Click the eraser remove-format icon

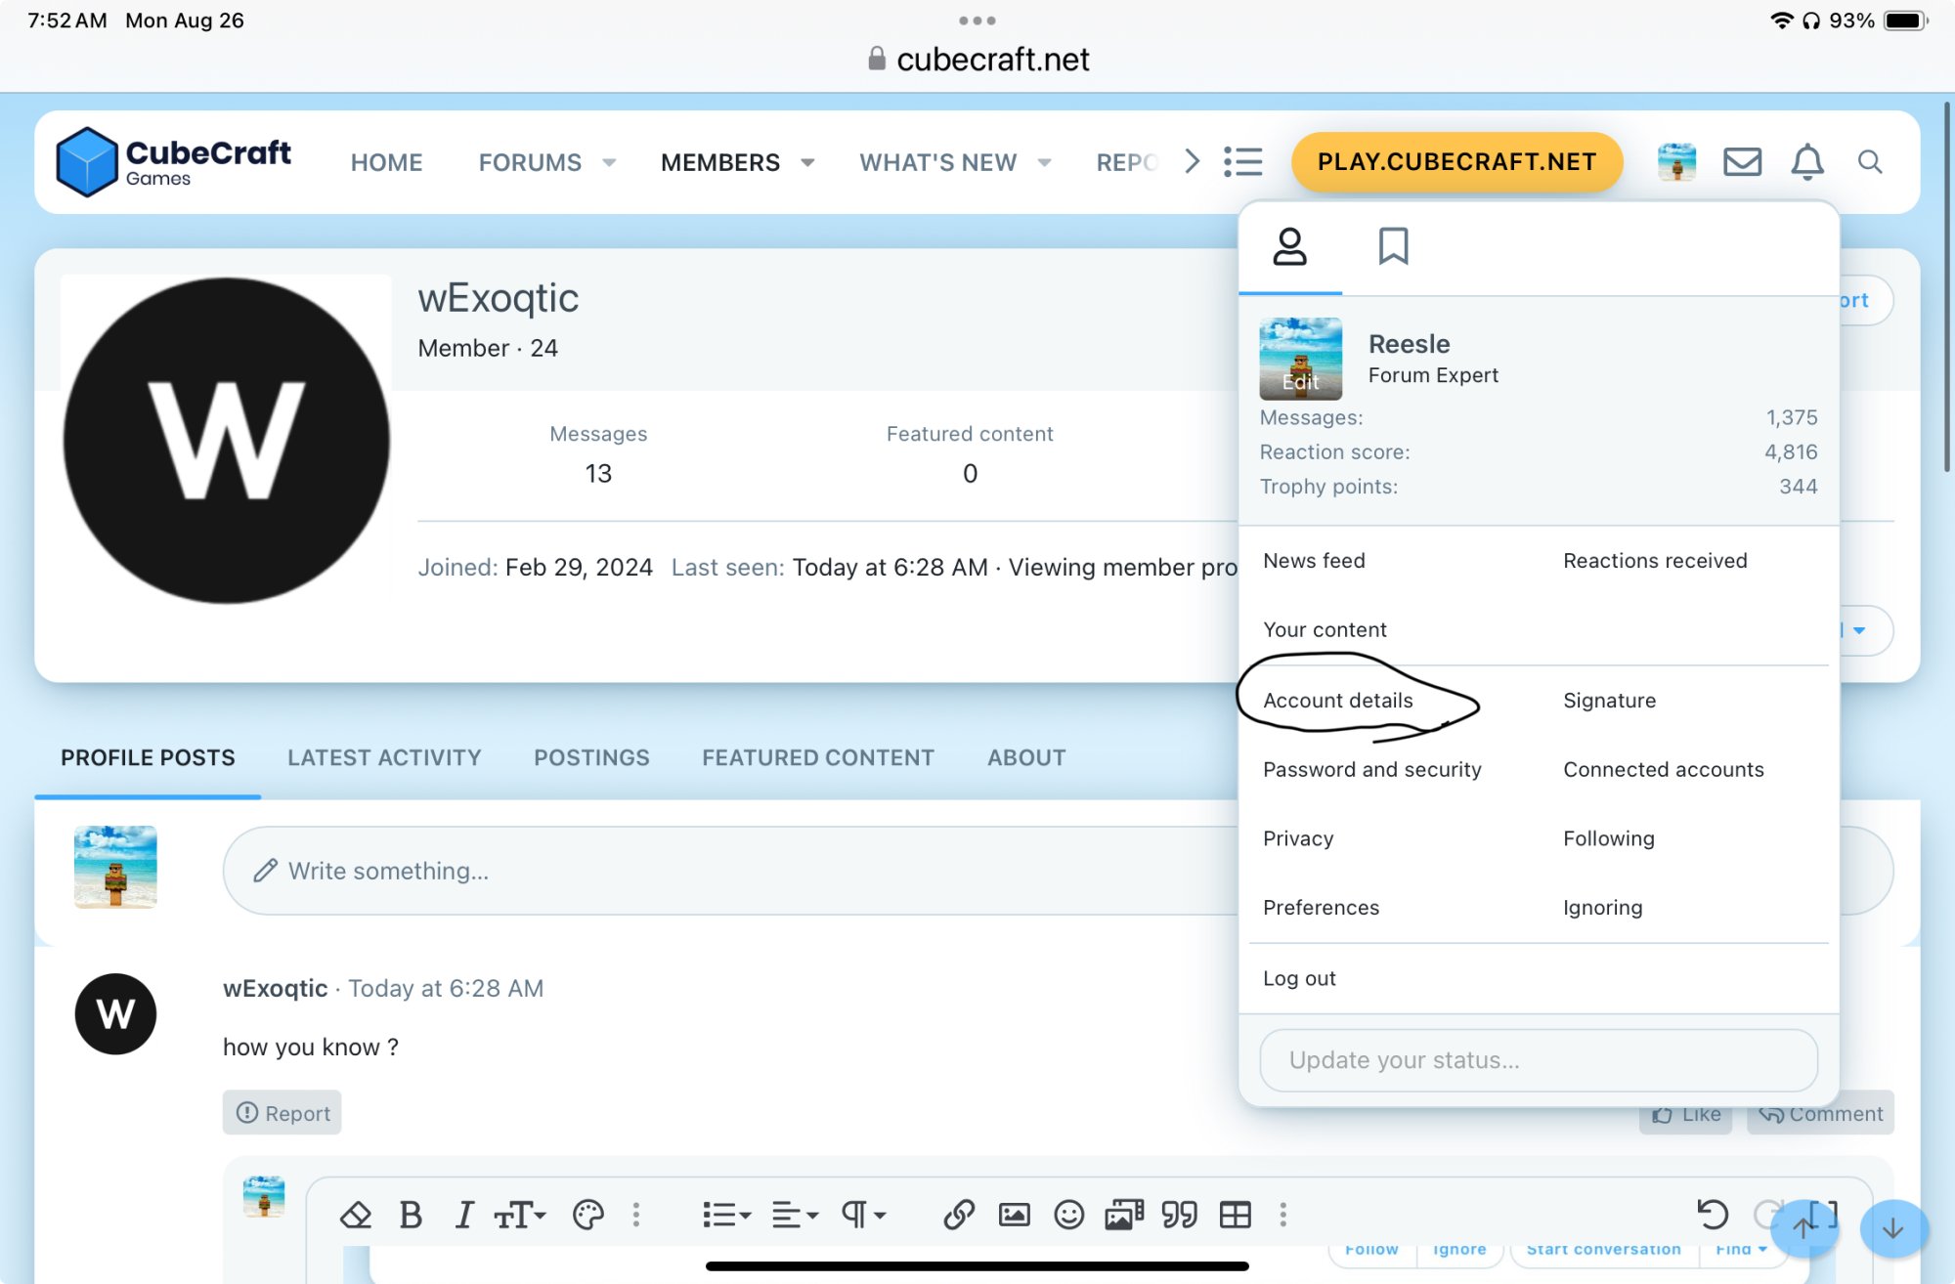coord(356,1215)
